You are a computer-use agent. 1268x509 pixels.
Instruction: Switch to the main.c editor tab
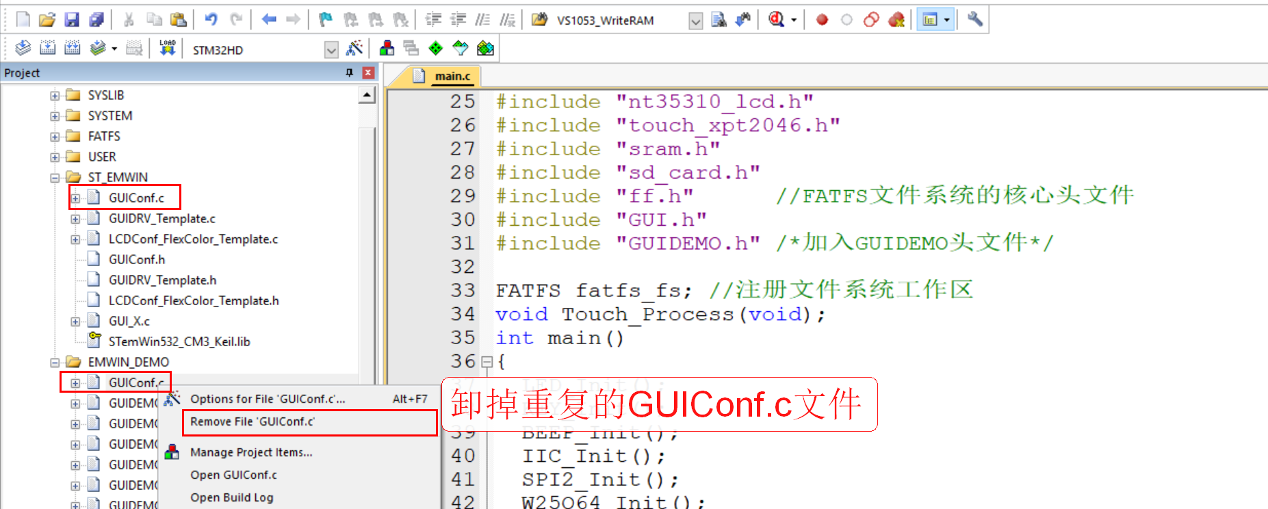[x=452, y=76]
